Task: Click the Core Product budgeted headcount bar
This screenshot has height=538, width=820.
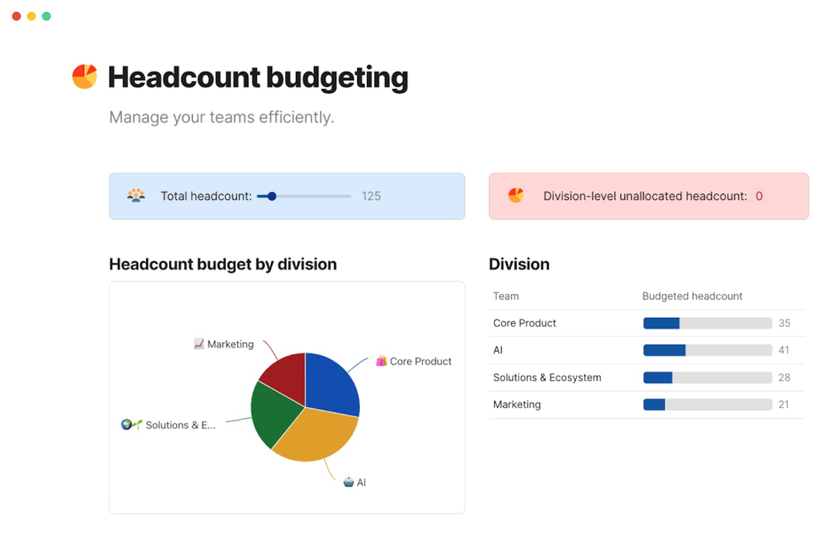Action: coord(707,323)
